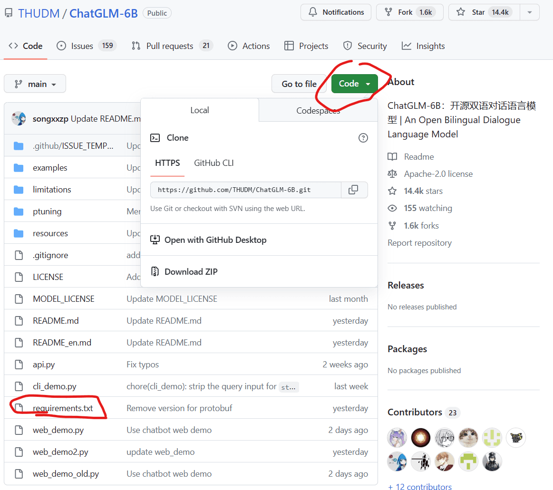This screenshot has width=553, height=490.
Task: Open the main branch selector
Action: (35, 83)
